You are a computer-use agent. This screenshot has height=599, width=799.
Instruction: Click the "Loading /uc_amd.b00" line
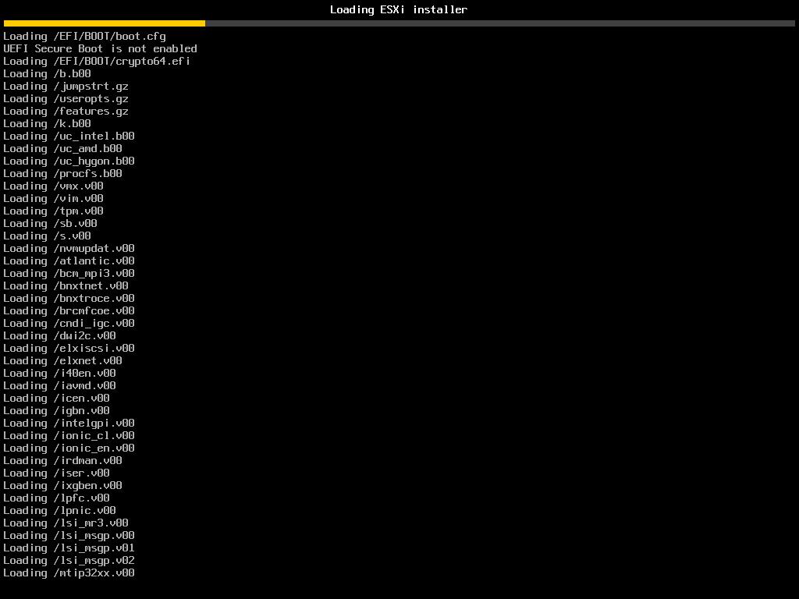click(x=62, y=148)
